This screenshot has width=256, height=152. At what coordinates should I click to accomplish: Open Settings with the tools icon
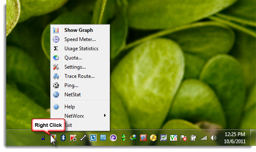(x=56, y=67)
